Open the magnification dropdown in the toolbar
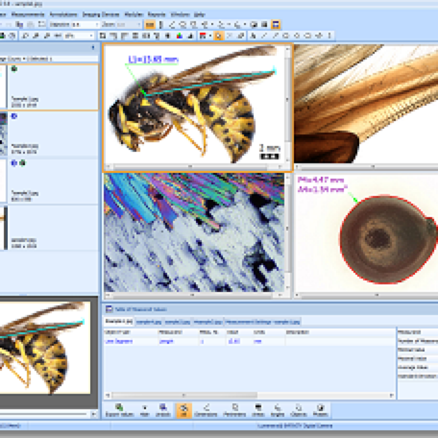 click(x=98, y=25)
